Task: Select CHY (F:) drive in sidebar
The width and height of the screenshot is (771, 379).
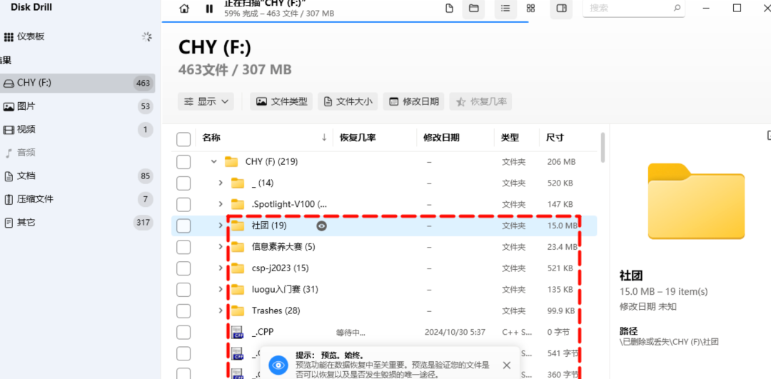Action: [76, 83]
